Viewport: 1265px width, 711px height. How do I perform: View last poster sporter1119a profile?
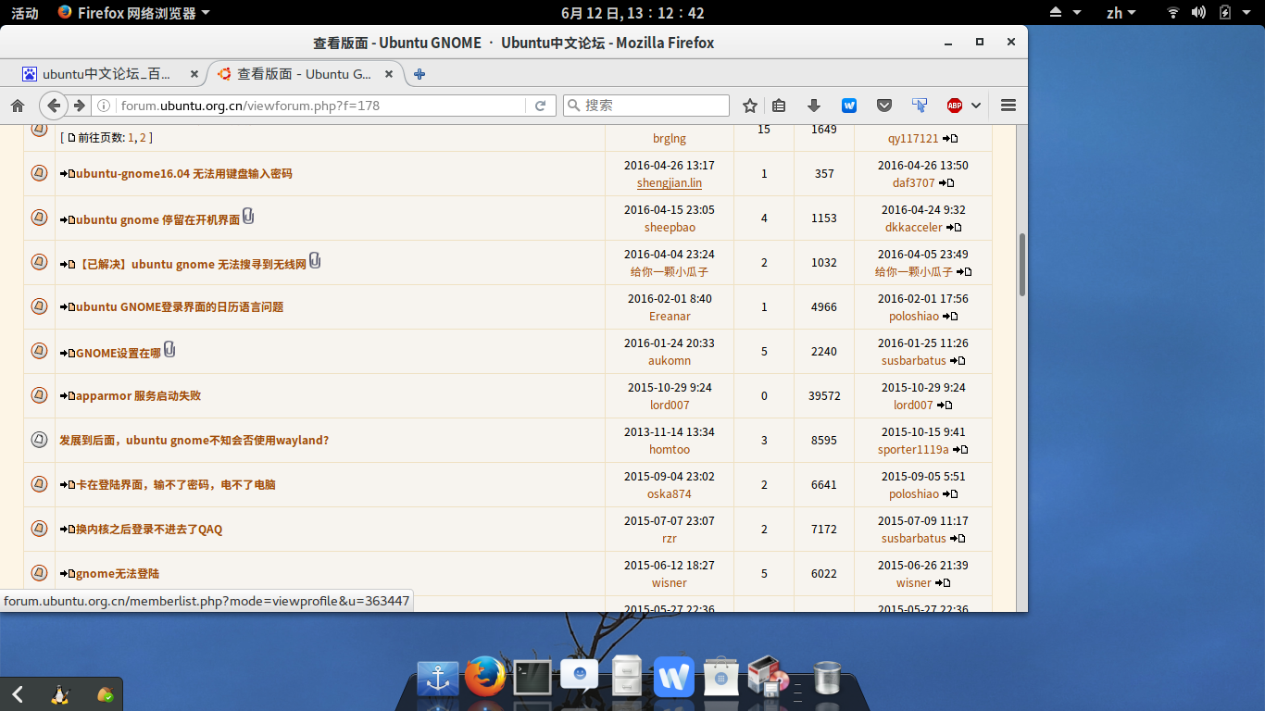[913, 449]
